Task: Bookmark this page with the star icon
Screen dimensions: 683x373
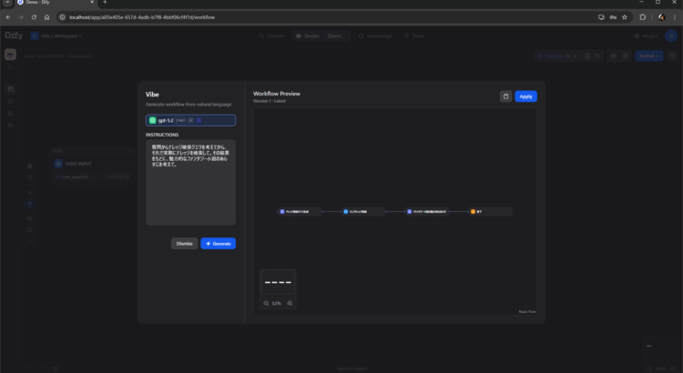Action: [624, 17]
